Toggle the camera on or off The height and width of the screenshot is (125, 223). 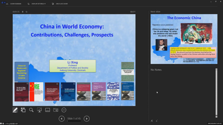pyautogui.click(x=56, y=110)
